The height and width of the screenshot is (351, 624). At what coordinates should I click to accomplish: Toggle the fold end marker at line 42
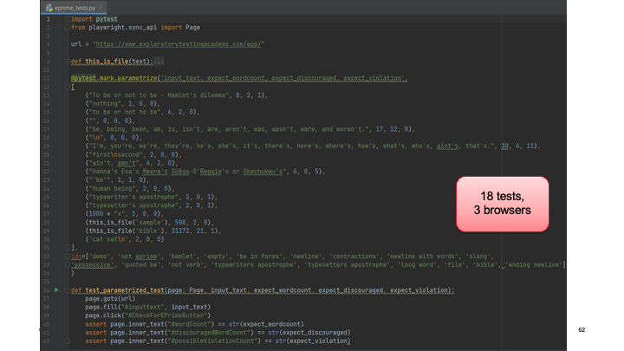point(68,341)
